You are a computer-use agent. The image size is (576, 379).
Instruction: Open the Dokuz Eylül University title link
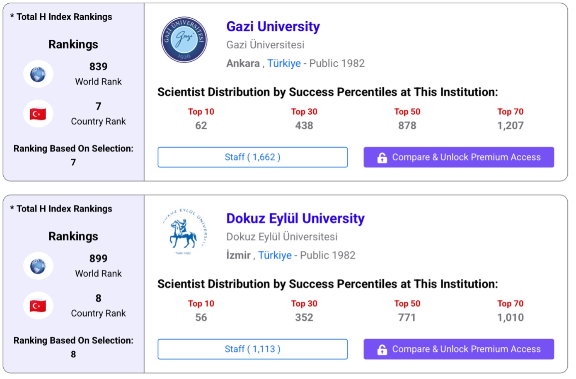coord(295,218)
